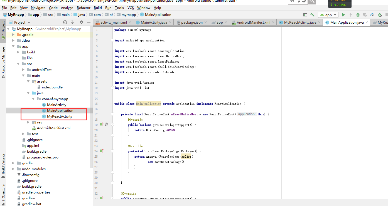Toggle import fold marker at line 3
The height and width of the screenshot is (206, 388).
click(112, 40)
